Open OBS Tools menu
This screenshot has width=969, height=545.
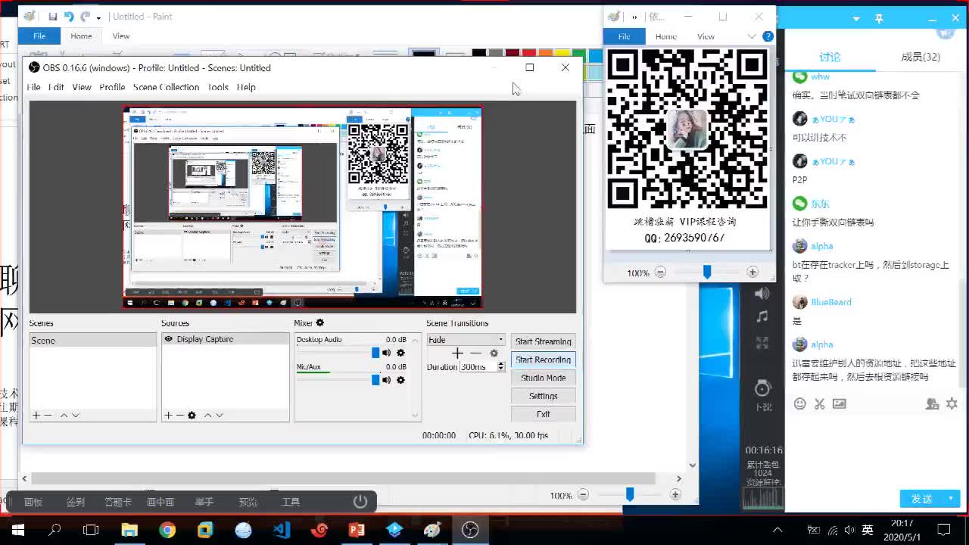(x=218, y=87)
